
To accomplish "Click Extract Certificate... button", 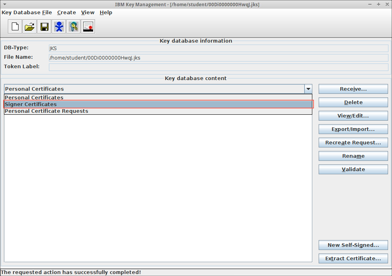I will (x=353, y=259).
